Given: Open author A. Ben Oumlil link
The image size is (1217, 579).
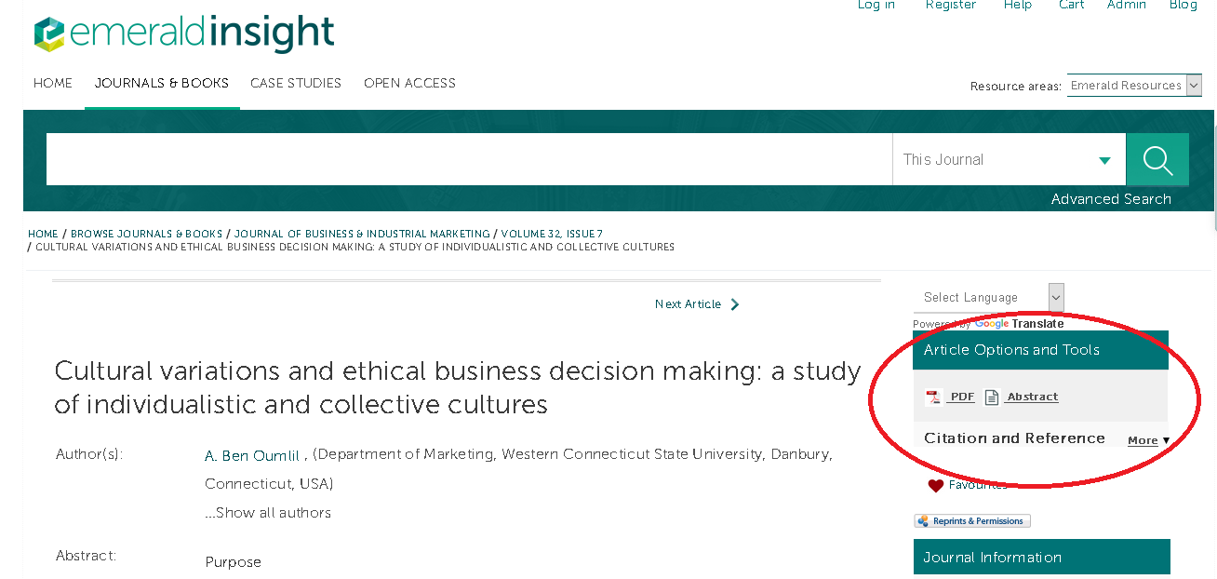Looking at the screenshot, I should point(252,455).
